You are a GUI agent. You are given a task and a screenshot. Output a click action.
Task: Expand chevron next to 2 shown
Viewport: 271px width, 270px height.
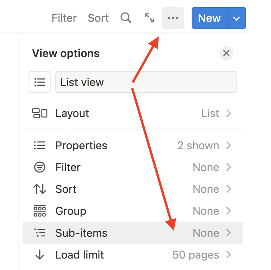[x=229, y=145]
